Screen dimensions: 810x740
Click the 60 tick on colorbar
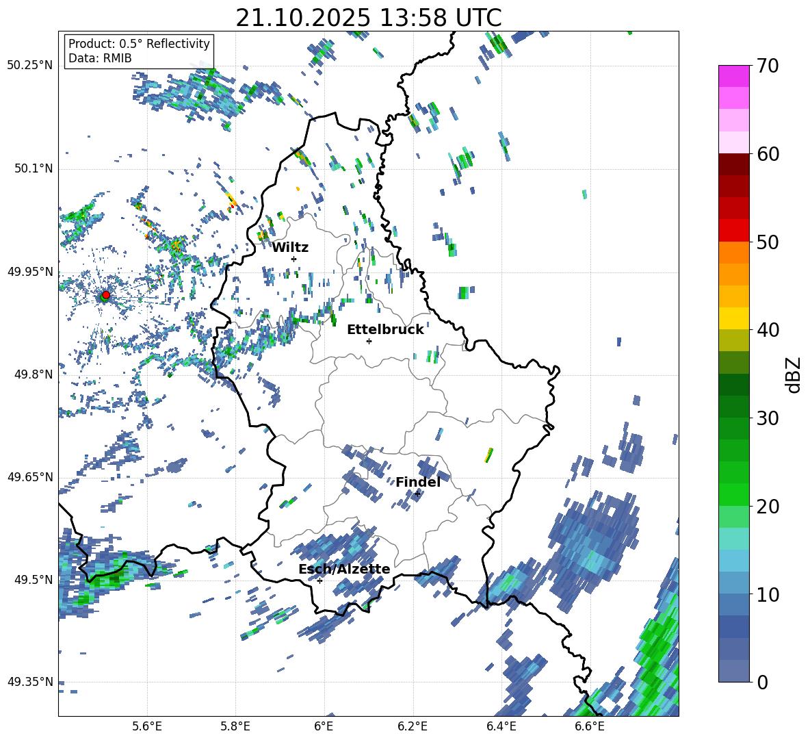(768, 154)
